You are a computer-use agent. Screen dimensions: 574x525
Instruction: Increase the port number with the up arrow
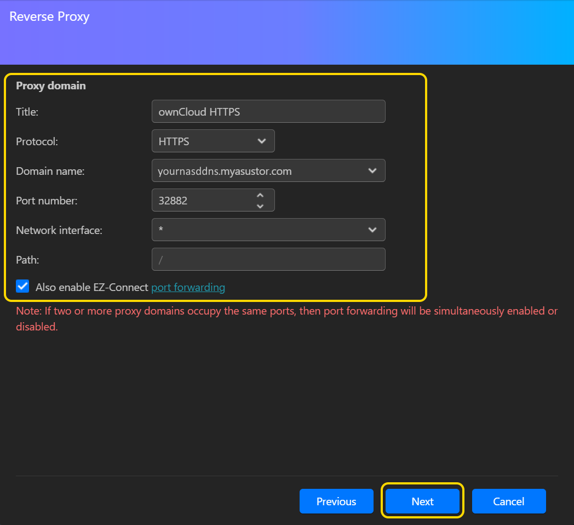pos(260,195)
